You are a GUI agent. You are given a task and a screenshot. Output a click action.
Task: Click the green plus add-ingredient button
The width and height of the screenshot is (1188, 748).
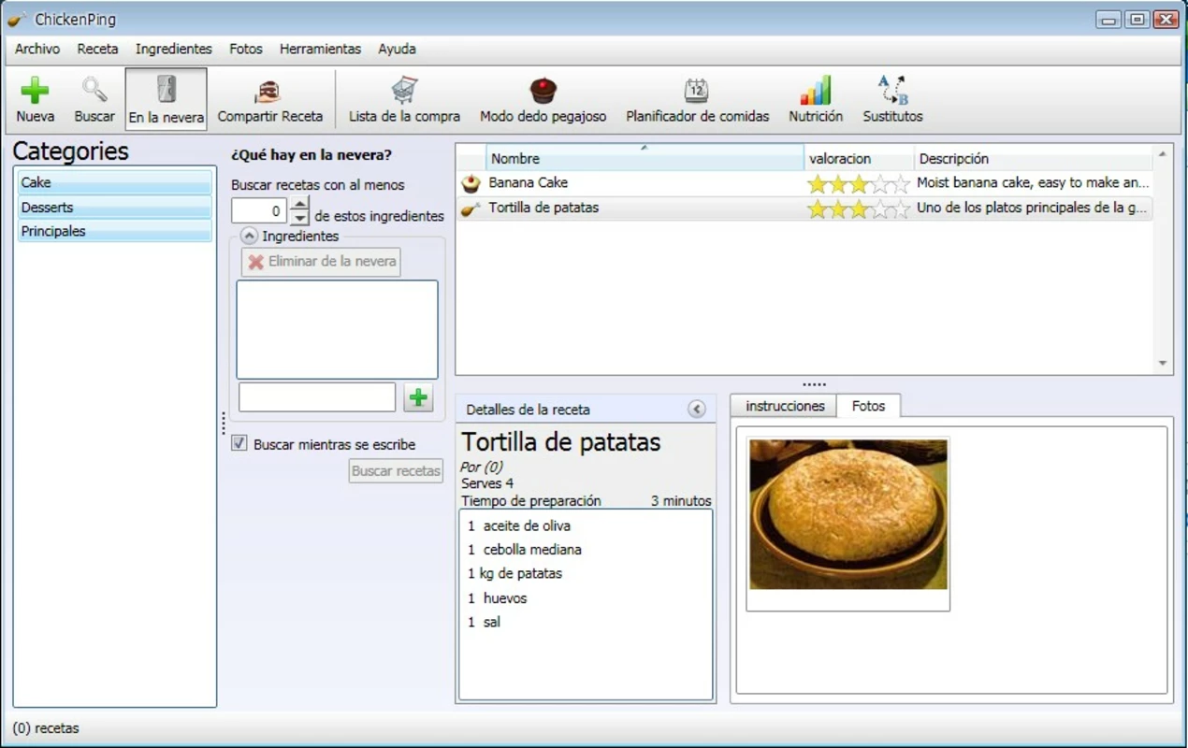tap(418, 397)
